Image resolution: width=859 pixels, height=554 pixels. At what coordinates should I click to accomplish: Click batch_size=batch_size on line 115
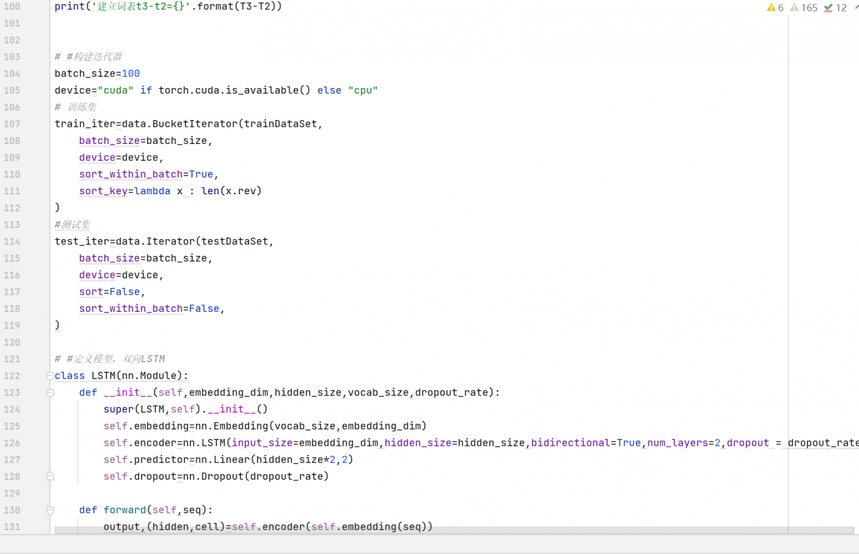[143, 258]
